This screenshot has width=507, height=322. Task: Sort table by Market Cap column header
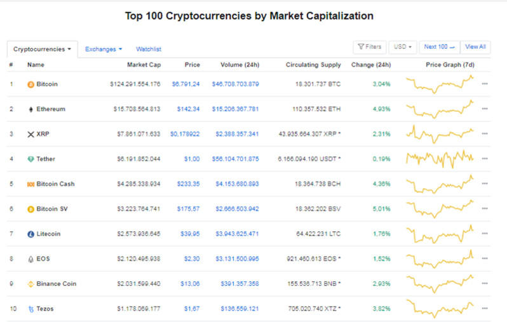point(145,65)
